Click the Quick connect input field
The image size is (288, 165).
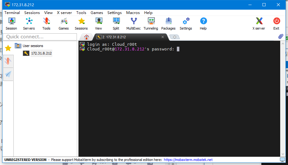pyautogui.click(x=40, y=37)
